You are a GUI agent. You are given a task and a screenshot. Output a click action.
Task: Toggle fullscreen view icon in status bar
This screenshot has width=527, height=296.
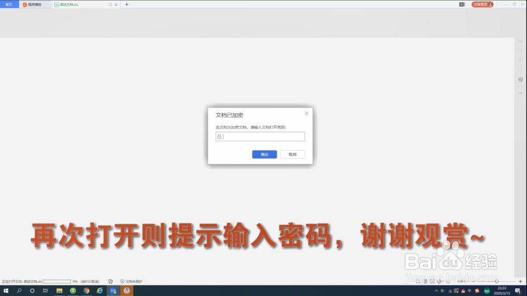point(418,282)
